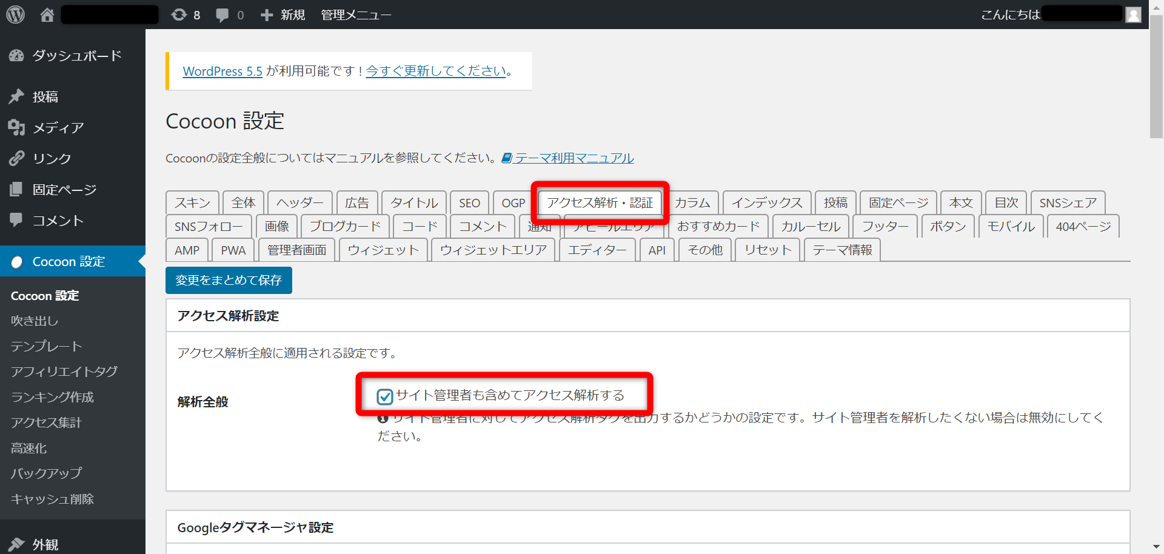Switch to the AMP tab
1164x554 pixels.
187,250
